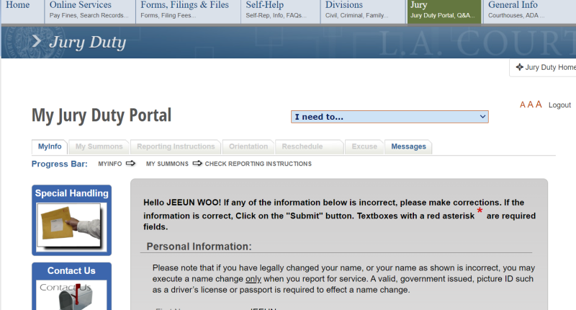Select the largest font size A
Viewport: 576px width, 310px height.
pyautogui.click(x=539, y=105)
